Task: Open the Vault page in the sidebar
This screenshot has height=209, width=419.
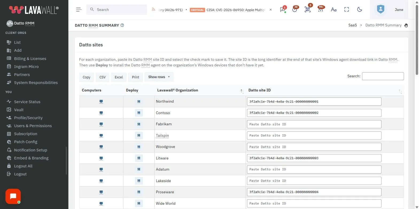Action: coord(19,110)
